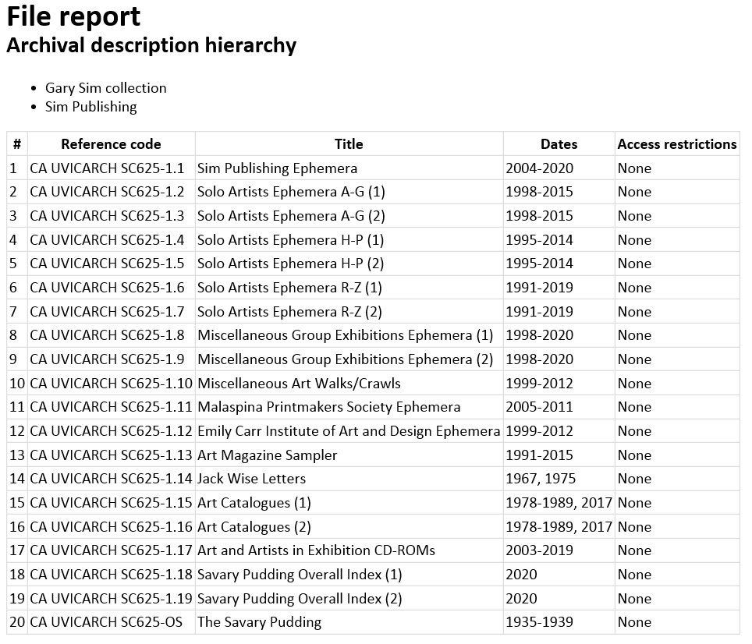Select reference code CA UVICARCH SC625-1.4
The width and height of the screenshot is (752, 644).
pos(107,239)
